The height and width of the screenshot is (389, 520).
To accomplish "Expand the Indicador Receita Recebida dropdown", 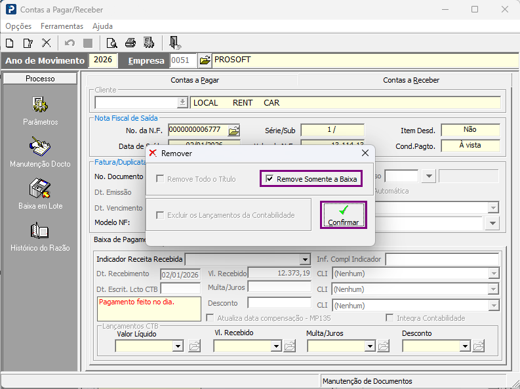I will tap(305, 259).
